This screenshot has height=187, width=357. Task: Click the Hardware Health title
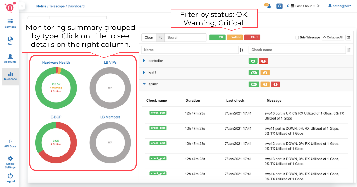[56, 62]
